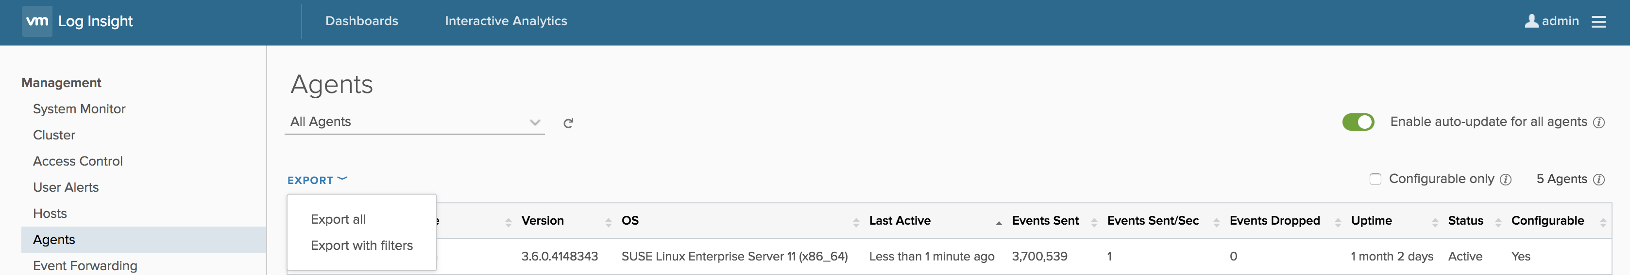Click info icon beside auto-update label

[1598, 122]
